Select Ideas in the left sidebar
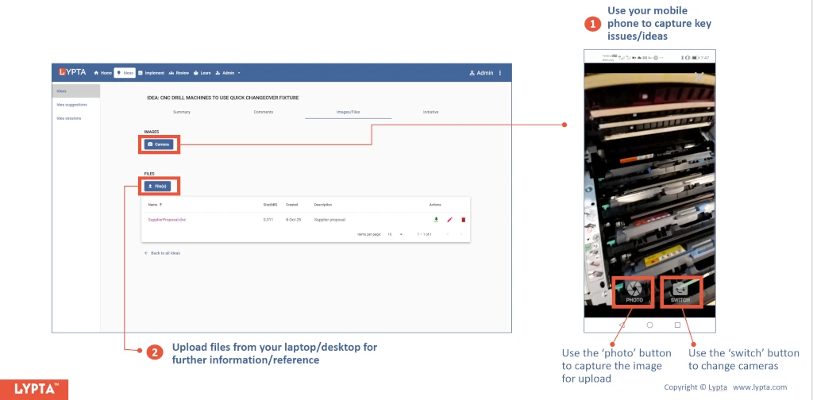 tap(76, 91)
